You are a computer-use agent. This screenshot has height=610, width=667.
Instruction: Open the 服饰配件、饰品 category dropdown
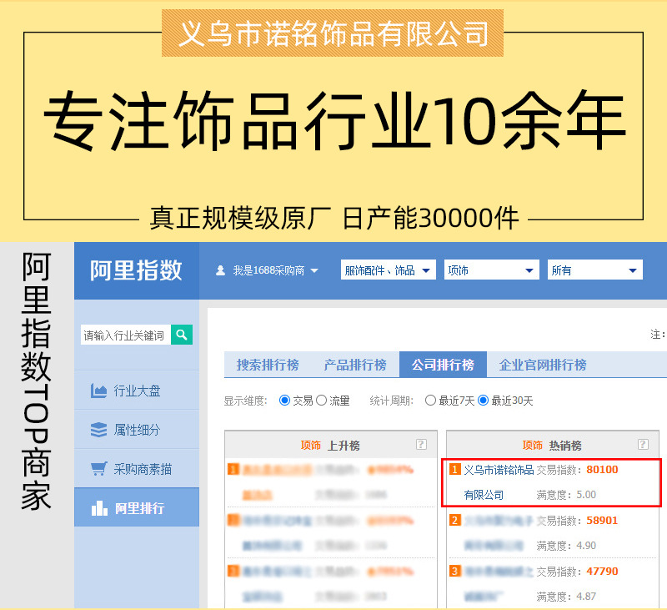(389, 270)
